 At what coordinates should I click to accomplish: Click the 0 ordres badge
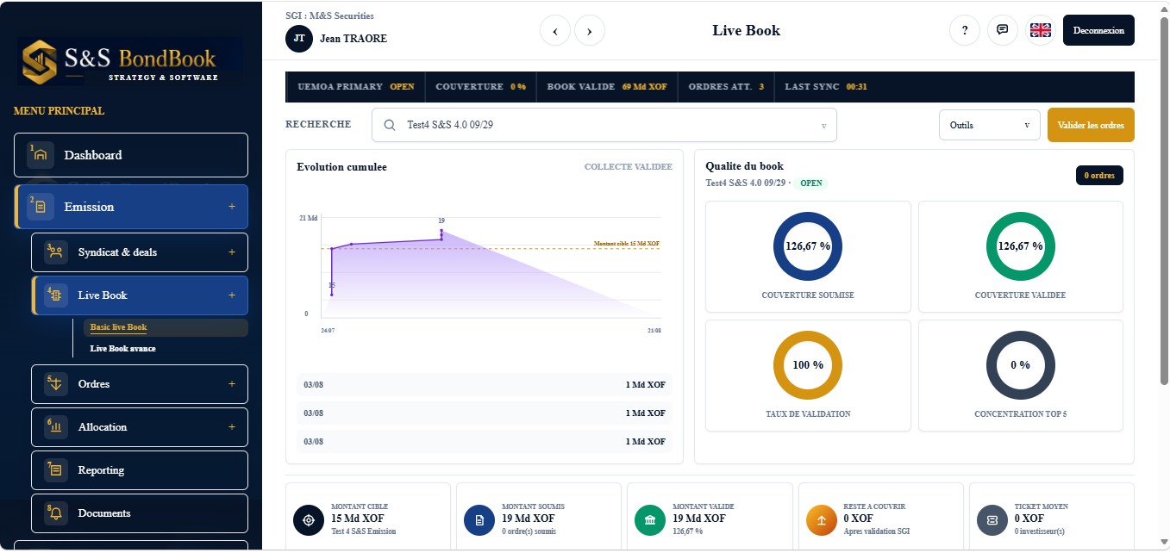pos(1099,175)
